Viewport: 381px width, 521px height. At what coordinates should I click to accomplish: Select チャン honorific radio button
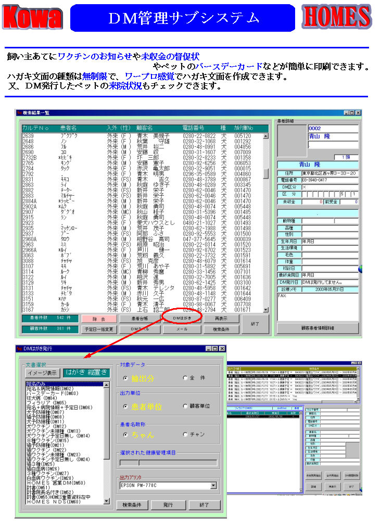(185, 434)
